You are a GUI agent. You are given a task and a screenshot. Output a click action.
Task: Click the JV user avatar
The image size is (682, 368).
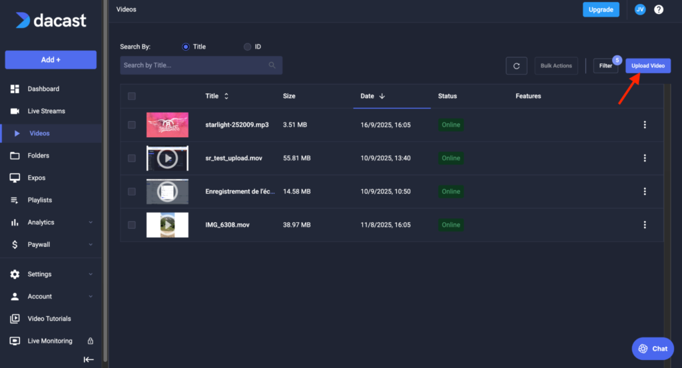pos(639,9)
